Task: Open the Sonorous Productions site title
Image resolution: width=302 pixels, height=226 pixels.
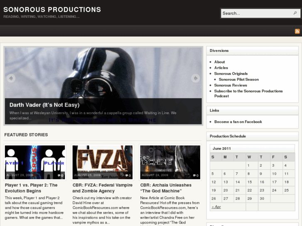Action: coord(52,10)
